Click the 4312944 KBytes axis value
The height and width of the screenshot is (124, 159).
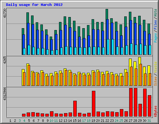pyautogui.click(x=5, y=94)
